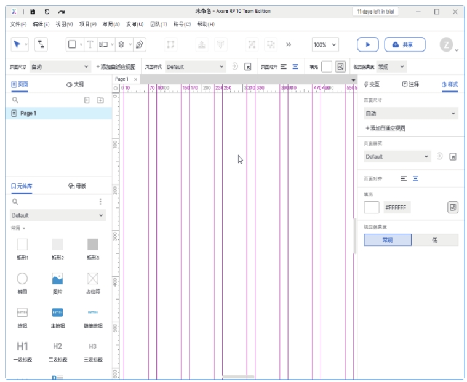This screenshot has height=382, width=467.
Task: Open the 文件(F) menu
Action: (x=18, y=24)
